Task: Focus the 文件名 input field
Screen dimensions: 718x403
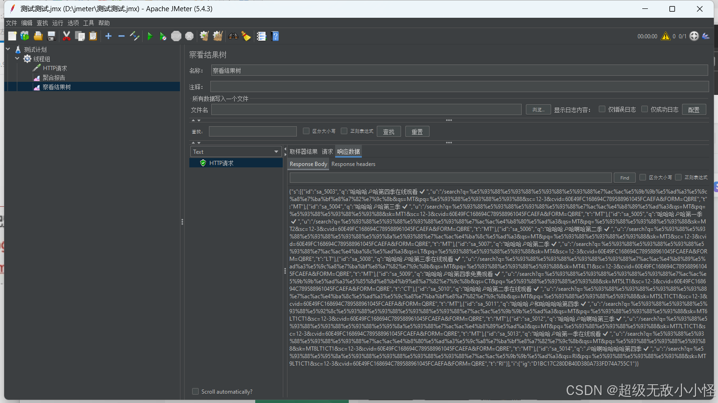Action: click(x=366, y=109)
